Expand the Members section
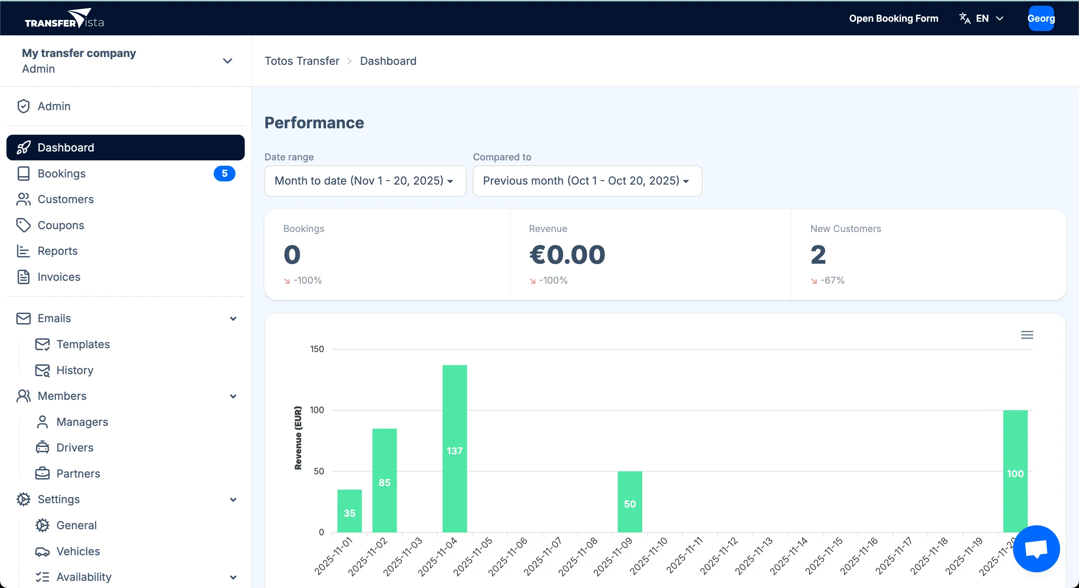This screenshot has width=1079, height=588. click(233, 396)
